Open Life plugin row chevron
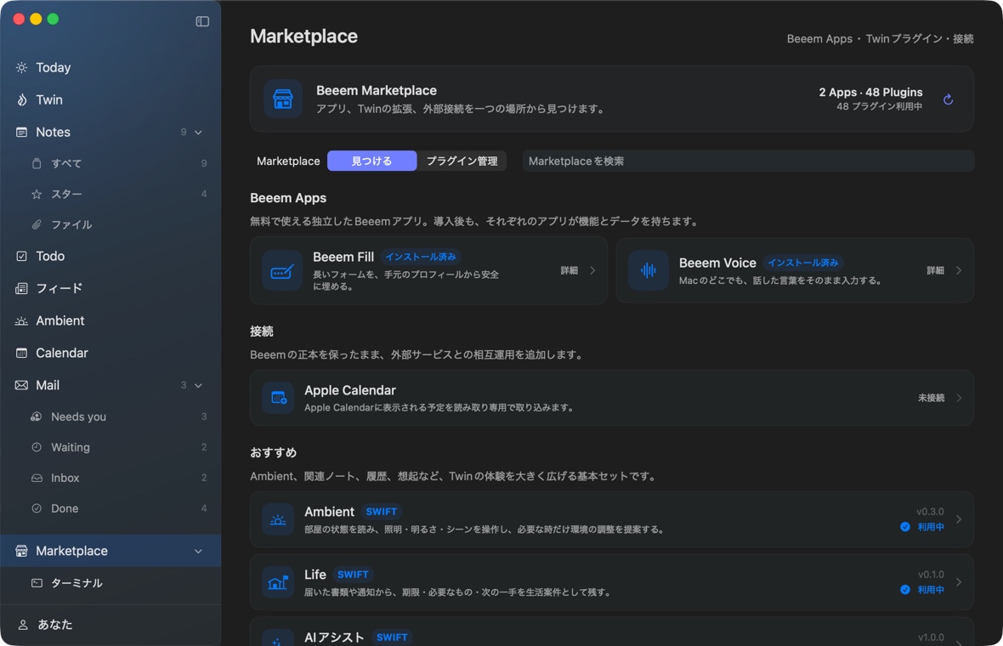The height and width of the screenshot is (646, 1003). (958, 582)
